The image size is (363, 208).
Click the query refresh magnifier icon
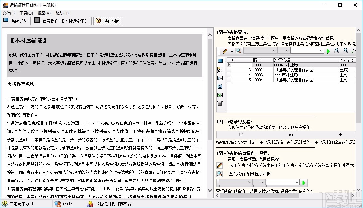click(238, 51)
